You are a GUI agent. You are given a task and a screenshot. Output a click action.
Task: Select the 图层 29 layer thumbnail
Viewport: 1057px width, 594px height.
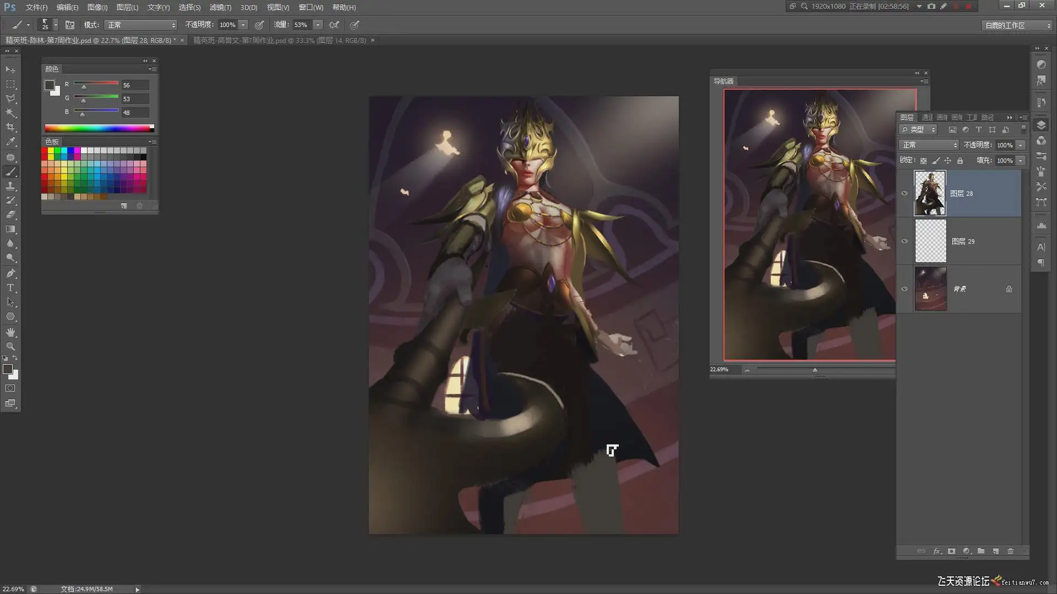coord(930,241)
